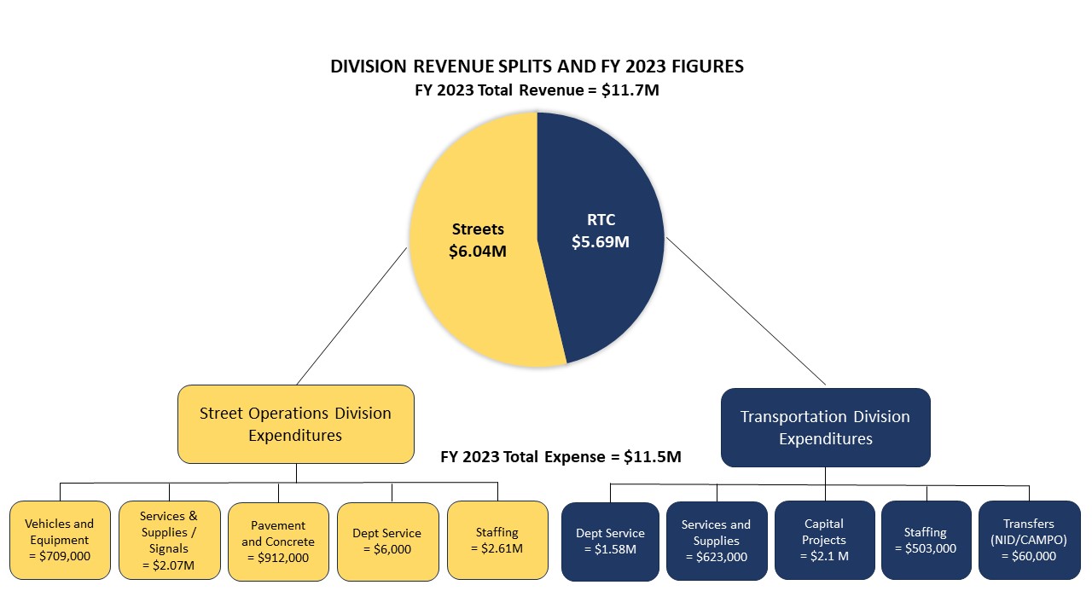Select the Dept Service $1.58M box
Viewport: 1092px width, 614px height.
click(x=611, y=540)
